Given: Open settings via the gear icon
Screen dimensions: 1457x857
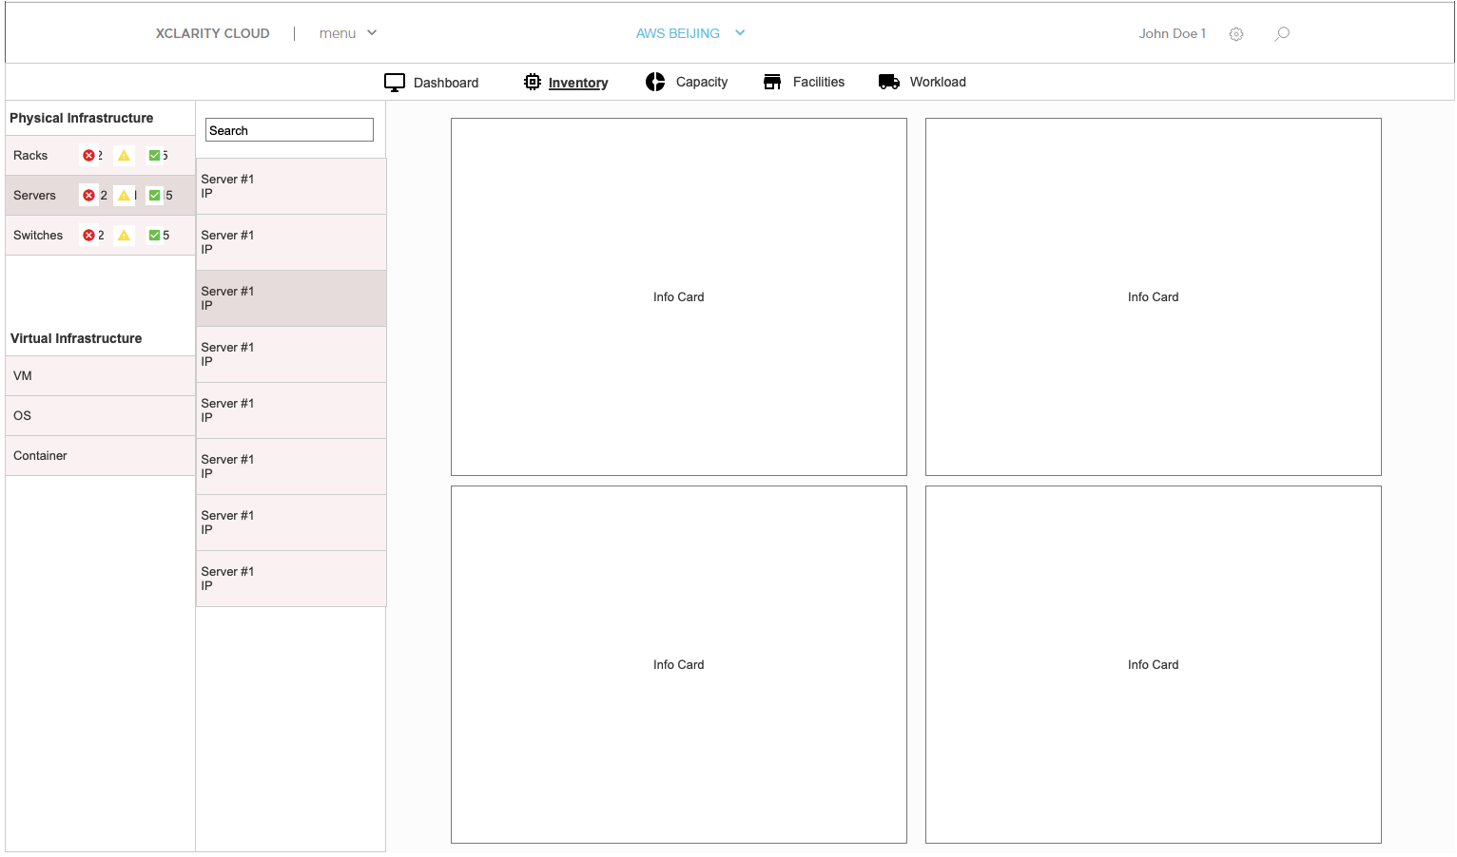Looking at the screenshot, I should click(1236, 34).
